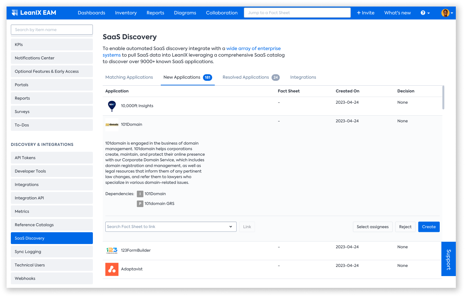Open KPIs in the sidebar
Viewport: 465px width, 297px height.
coord(52,44)
